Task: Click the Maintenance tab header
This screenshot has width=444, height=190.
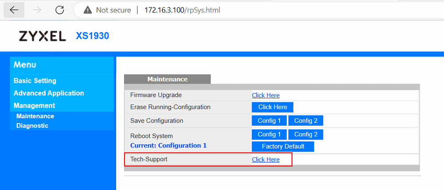Action: coord(167,79)
